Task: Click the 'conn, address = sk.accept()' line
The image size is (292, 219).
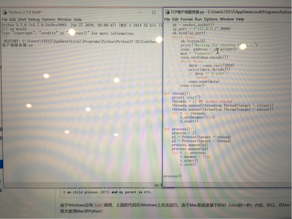Action: point(208,49)
